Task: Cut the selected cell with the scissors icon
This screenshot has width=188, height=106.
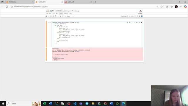Action: pos(51,16)
